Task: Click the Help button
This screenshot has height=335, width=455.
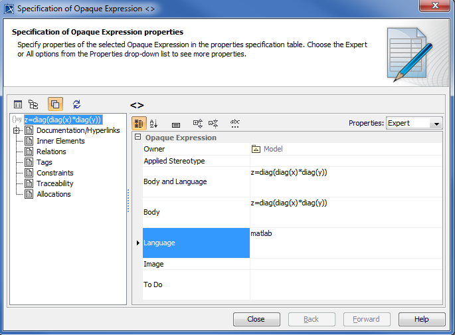Action: (x=422, y=319)
